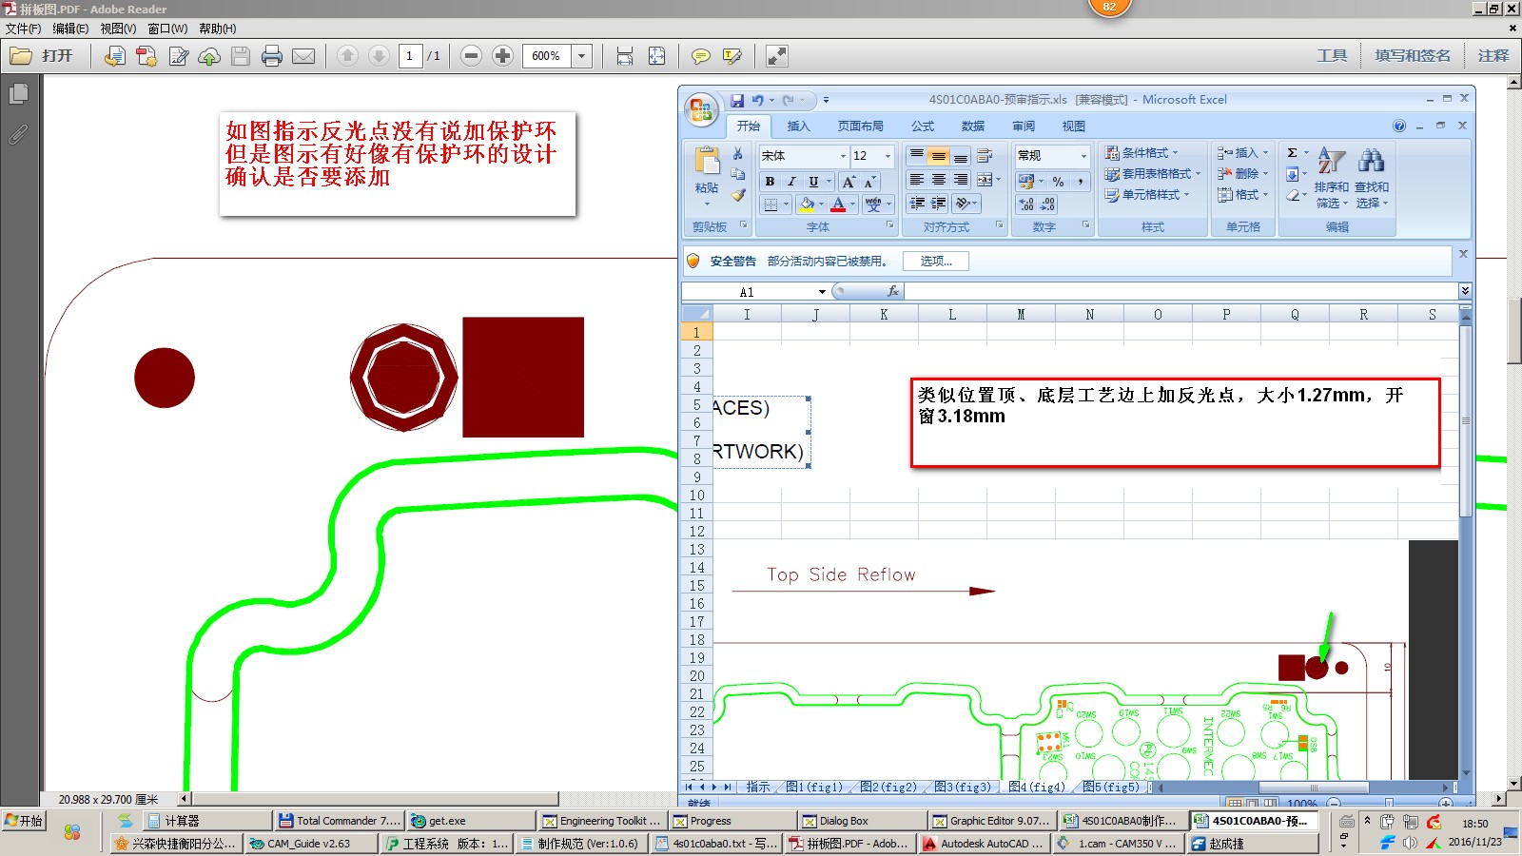Click the create PDF icon with gear

146,56
